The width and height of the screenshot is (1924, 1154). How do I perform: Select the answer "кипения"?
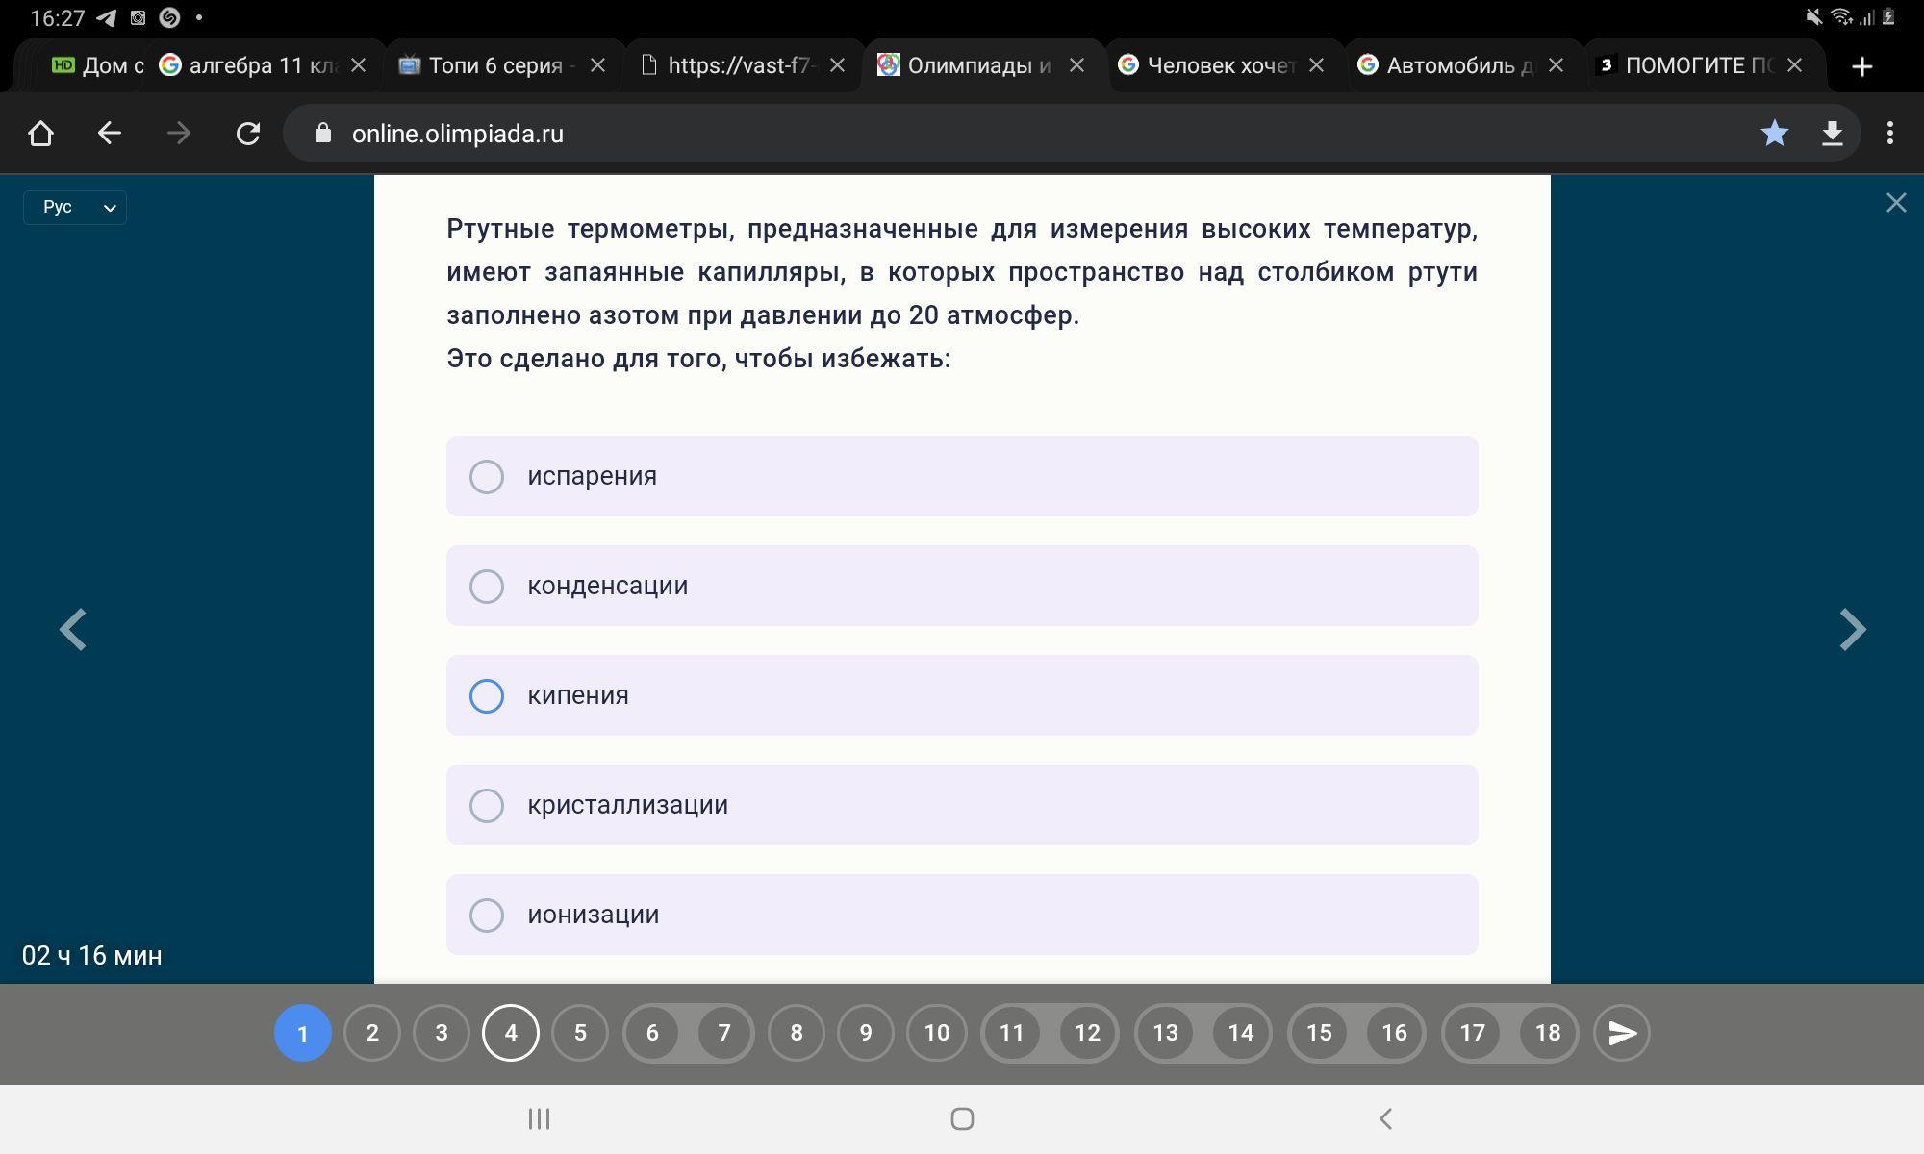pyautogui.click(x=487, y=695)
